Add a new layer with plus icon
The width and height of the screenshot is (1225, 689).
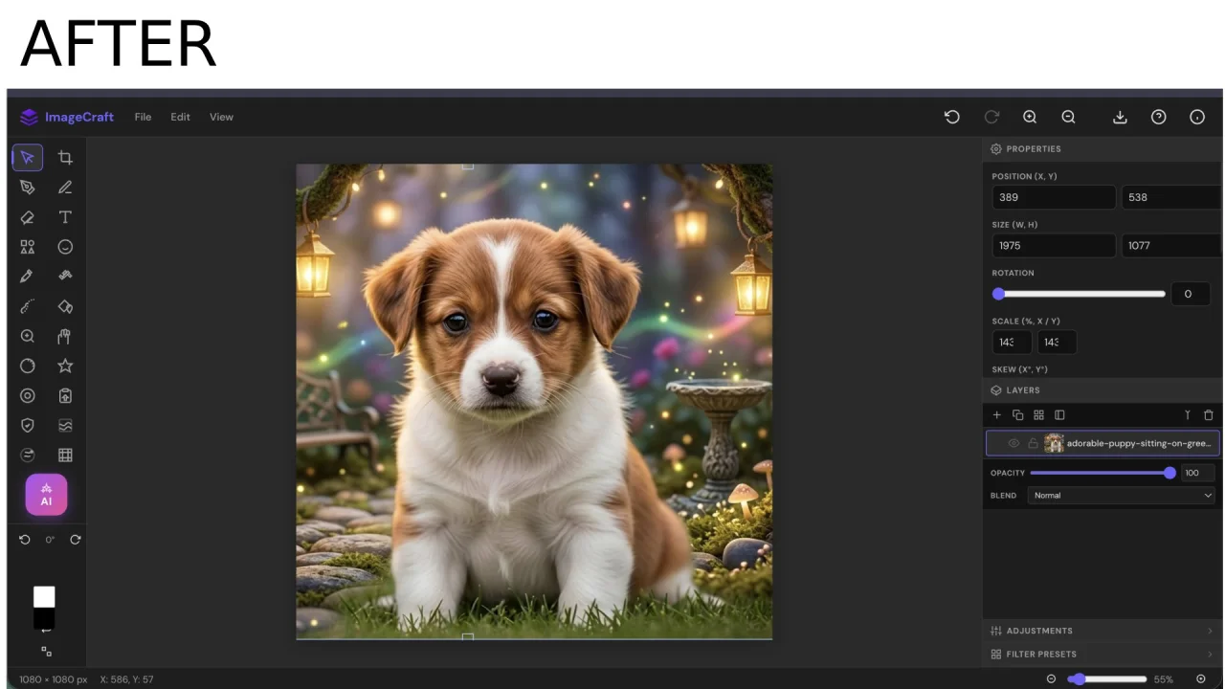[996, 415]
